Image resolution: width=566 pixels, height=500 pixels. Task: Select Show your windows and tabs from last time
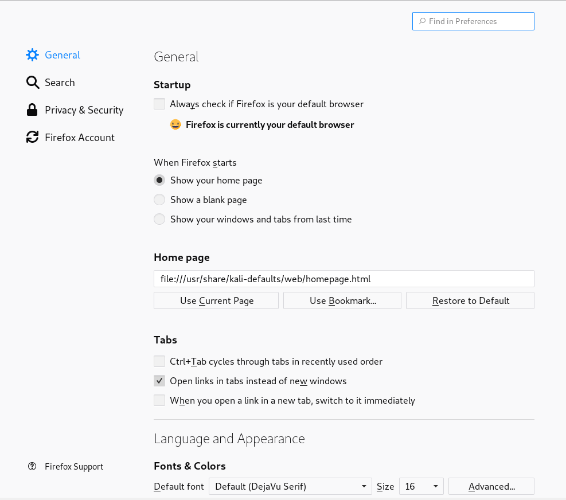[x=159, y=219]
